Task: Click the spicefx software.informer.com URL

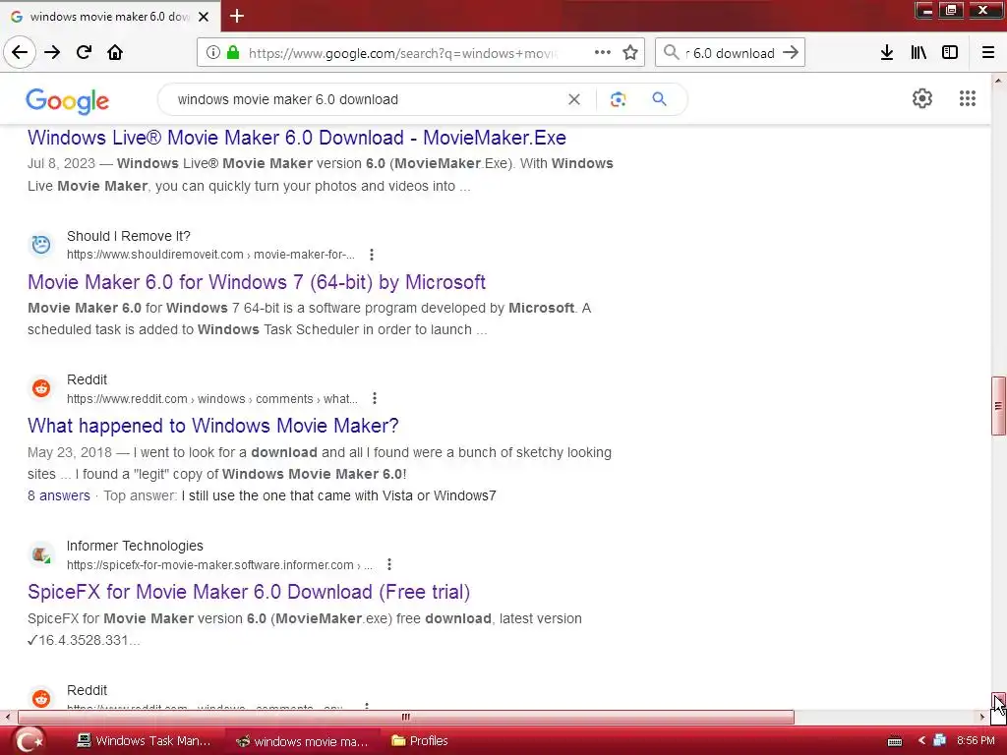Action: tap(219, 565)
